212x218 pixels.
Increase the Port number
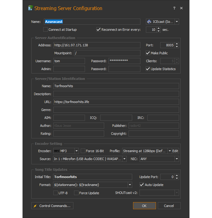[177, 44]
